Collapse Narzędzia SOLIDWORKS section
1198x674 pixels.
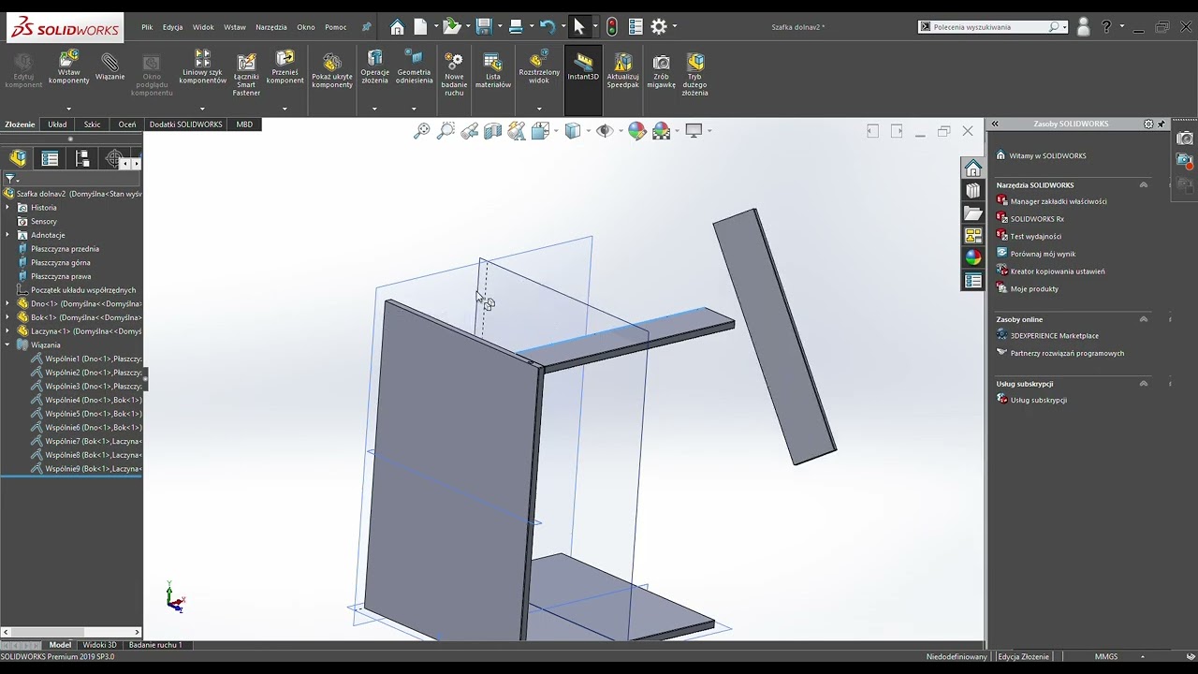pos(1143,185)
